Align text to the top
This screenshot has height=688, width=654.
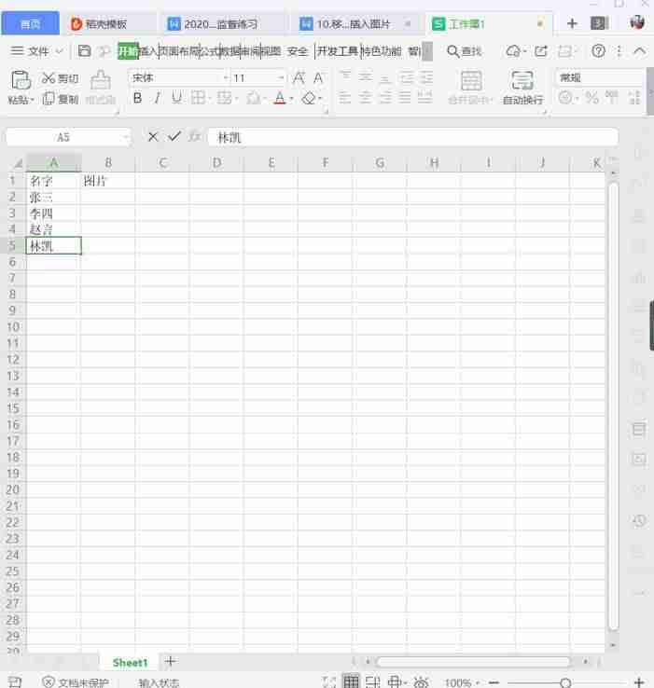pyautogui.click(x=345, y=77)
